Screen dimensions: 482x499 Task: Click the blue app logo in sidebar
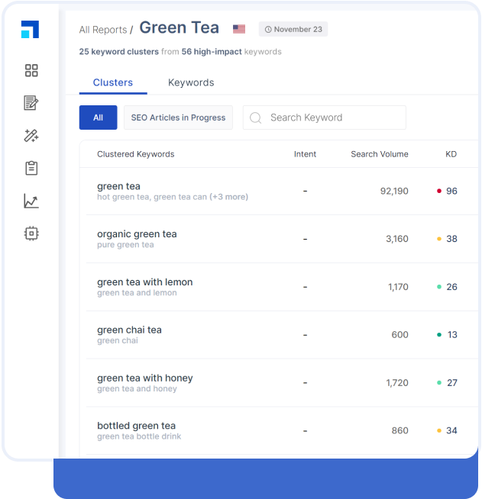(30, 29)
